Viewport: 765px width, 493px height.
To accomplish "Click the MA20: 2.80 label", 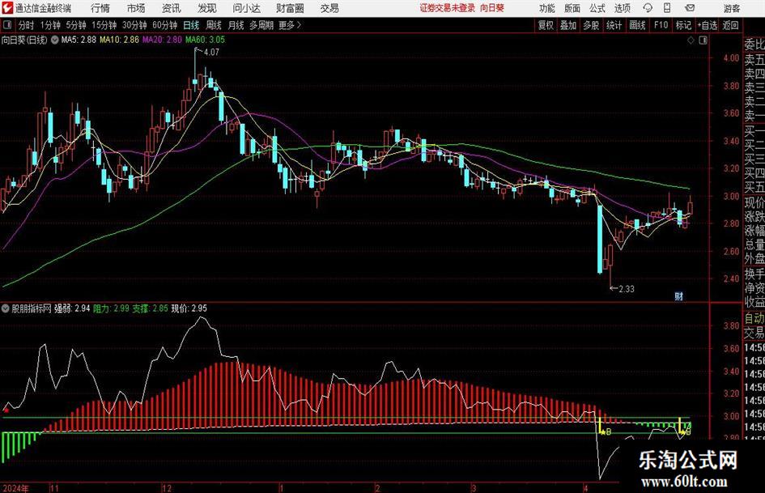I will tap(162, 40).
